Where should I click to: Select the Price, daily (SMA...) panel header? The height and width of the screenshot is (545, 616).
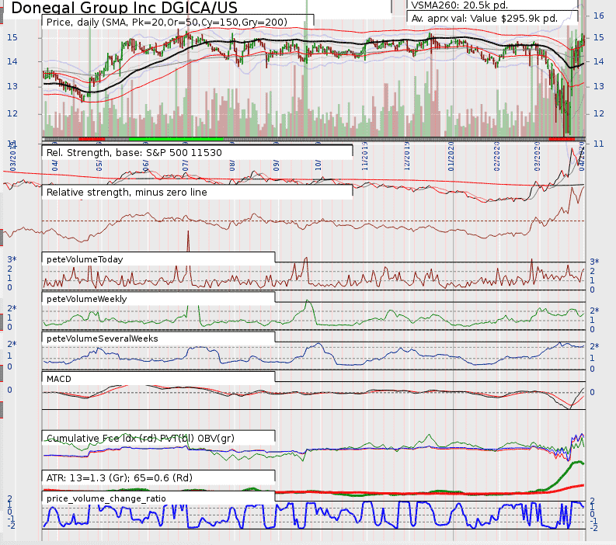[167, 22]
